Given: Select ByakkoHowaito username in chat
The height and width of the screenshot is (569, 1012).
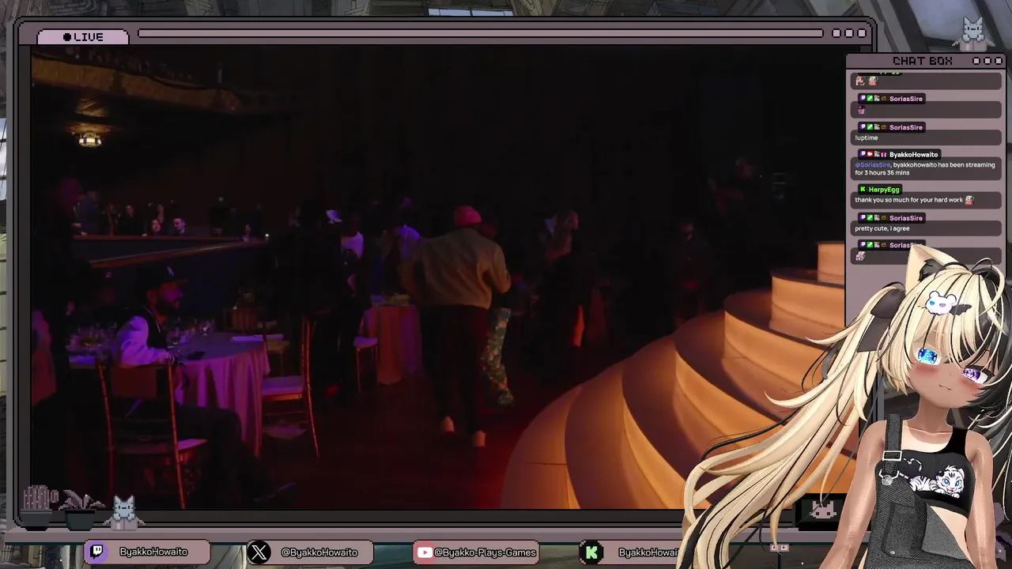Looking at the screenshot, I should pos(913,155).
